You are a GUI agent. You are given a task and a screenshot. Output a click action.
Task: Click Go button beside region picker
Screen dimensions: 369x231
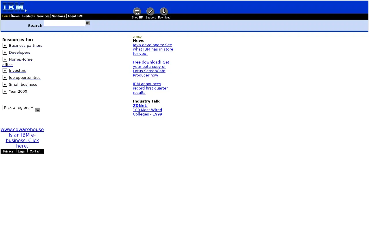(37, 110)
